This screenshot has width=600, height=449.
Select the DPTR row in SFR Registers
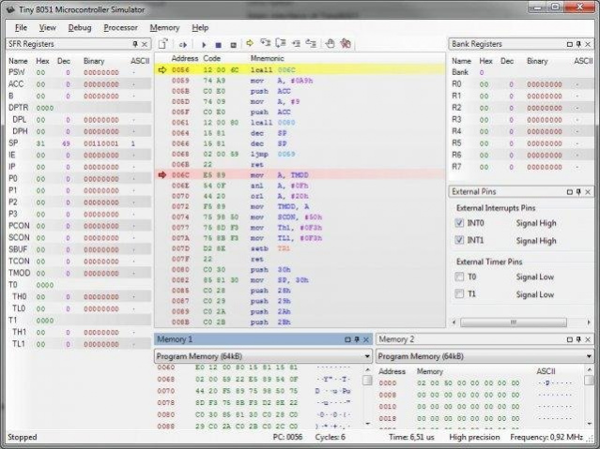tap(79, 108)
